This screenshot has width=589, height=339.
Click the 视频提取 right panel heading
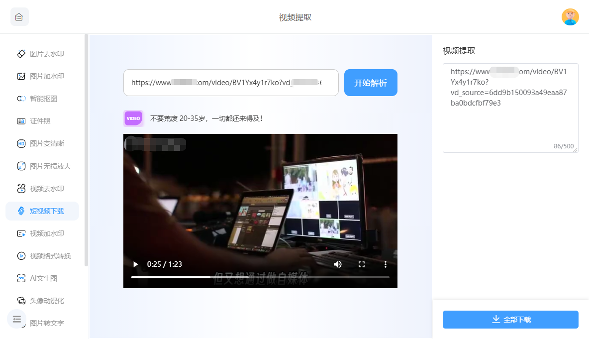(x=459, y=51)
